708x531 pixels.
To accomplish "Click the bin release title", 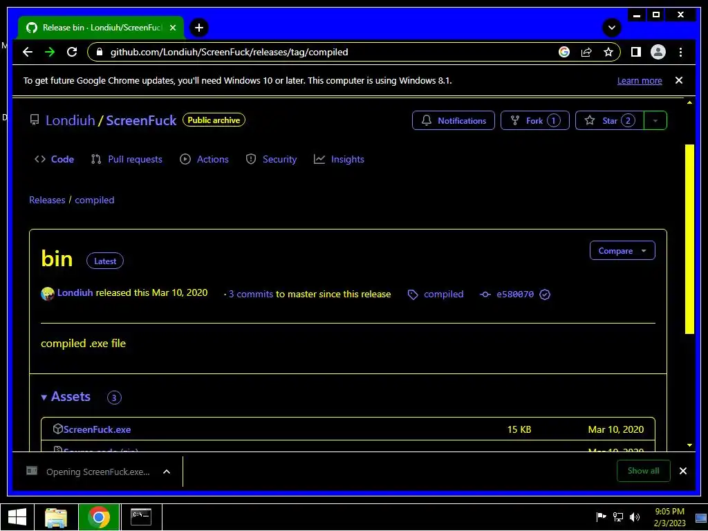I will point(57,259).
